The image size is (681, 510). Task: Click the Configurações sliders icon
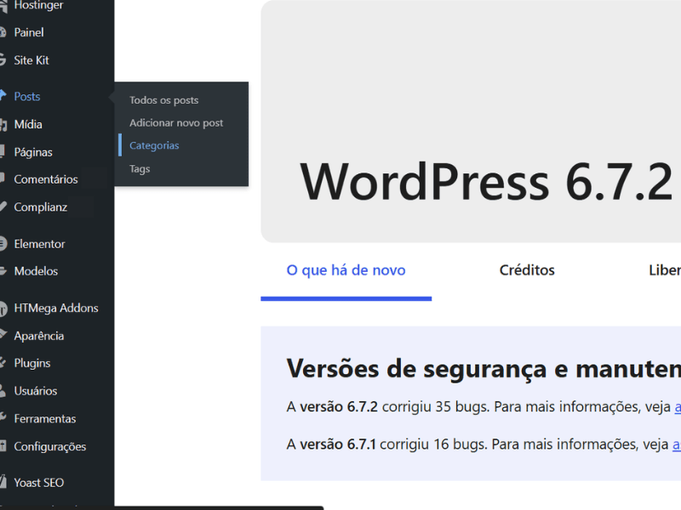point(3,445)
